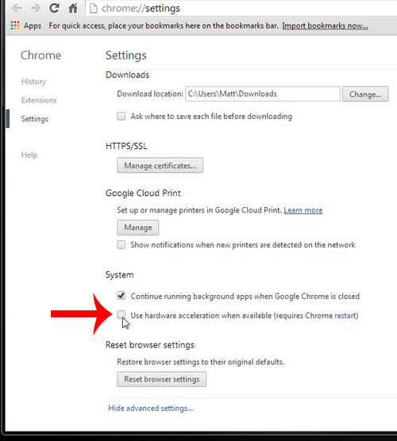The height and width of the screenshot is (441, 397).
Task: Collapse with Hide advanced settings link
Action: click(151, 408)
